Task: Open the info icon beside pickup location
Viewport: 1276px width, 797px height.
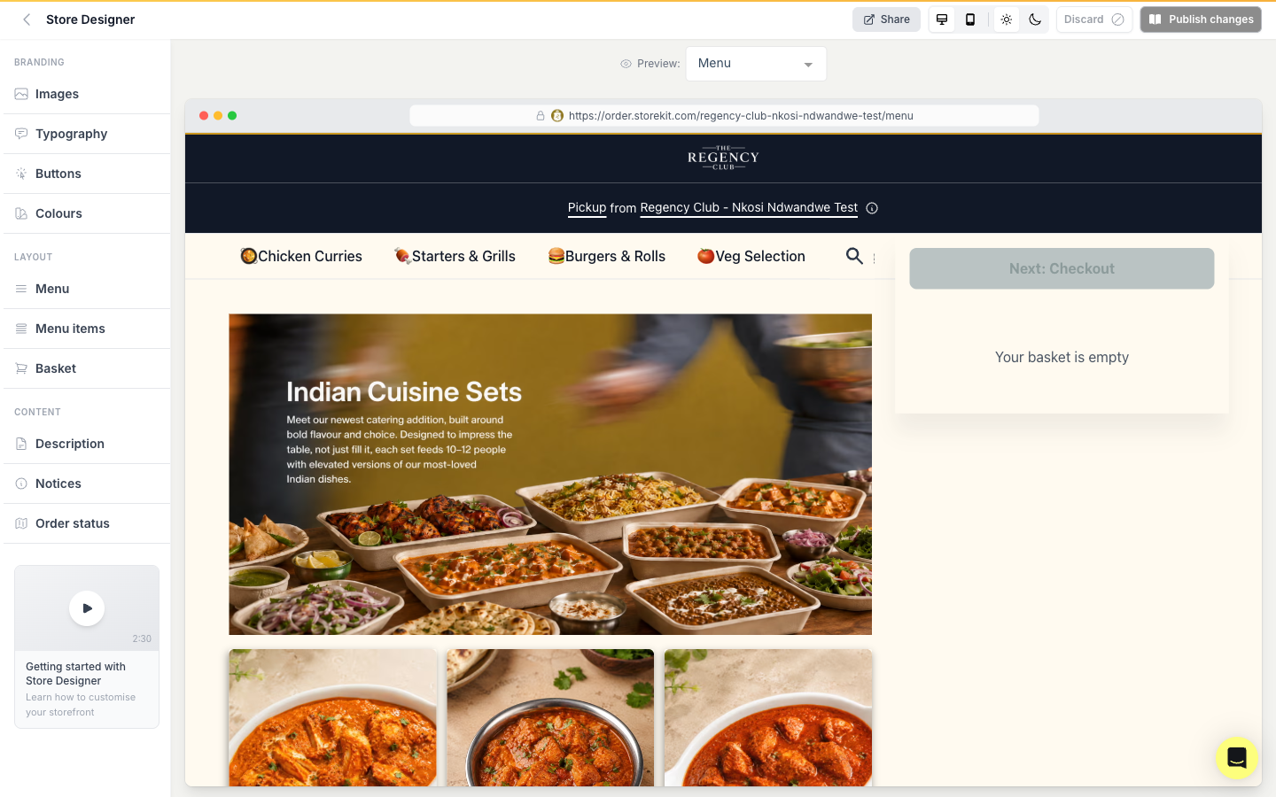Action: pyautogui.click(x=872, y=208)
